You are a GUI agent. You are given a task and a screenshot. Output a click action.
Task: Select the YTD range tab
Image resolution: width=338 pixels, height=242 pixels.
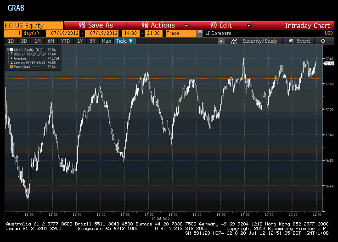(66, 41)
